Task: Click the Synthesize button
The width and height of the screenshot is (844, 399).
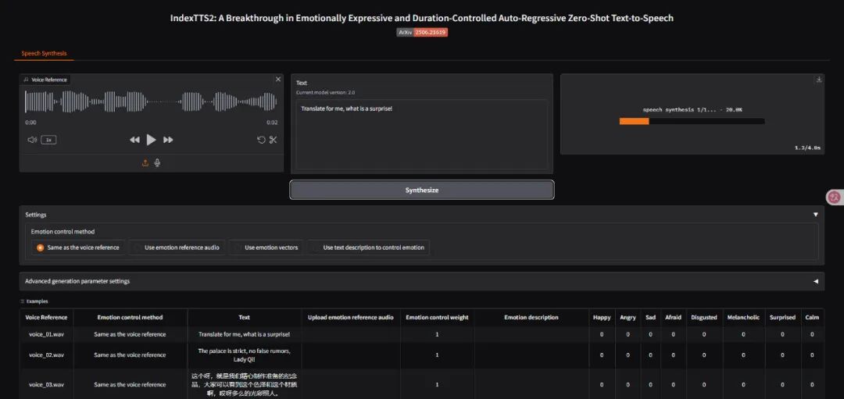Action: 421,190
